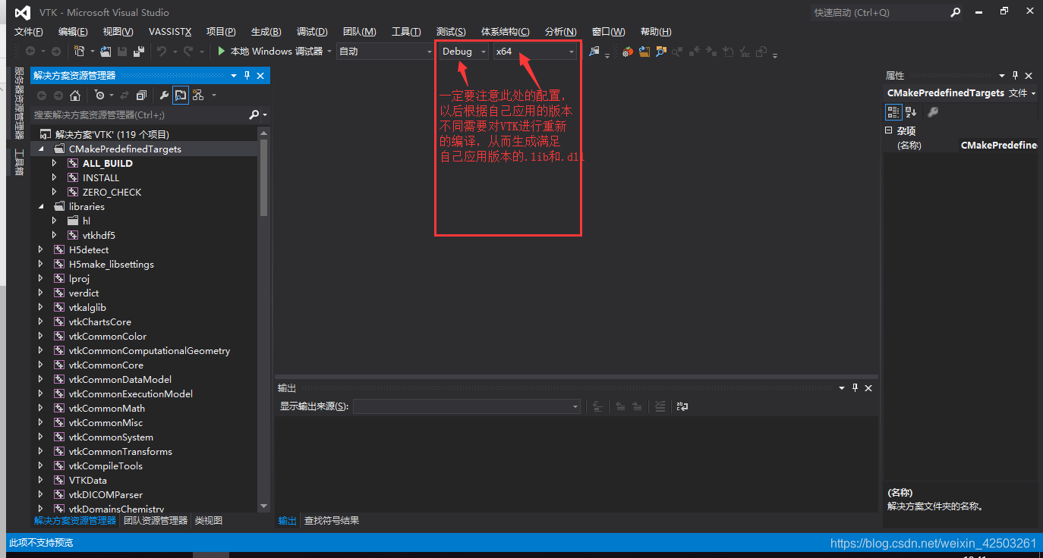Image resolution: width=1043 pixels, height=558 pixels.
Task: Select the verdict project icon
Action: 59,293
